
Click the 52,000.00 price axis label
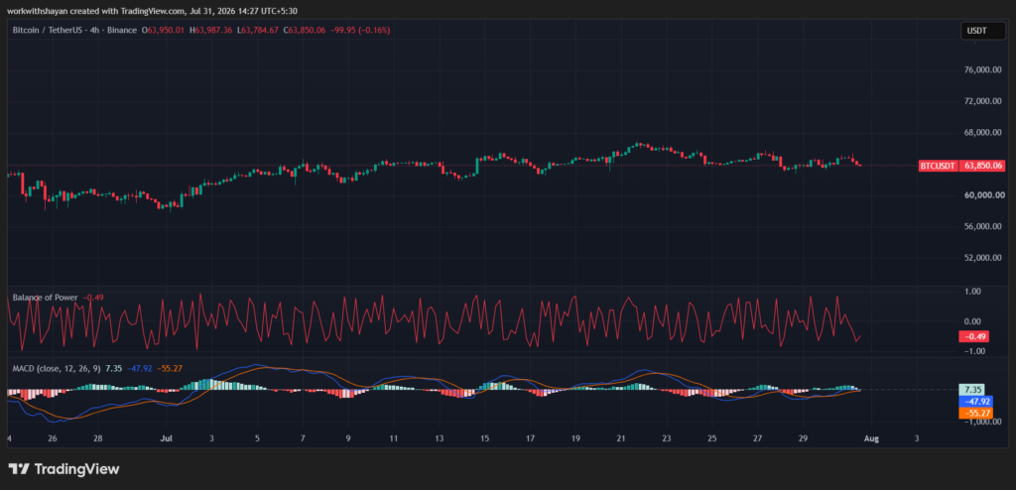tap(983, 257)
